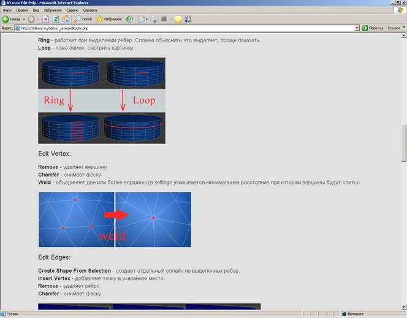Open the Избранное favorites star button
Image resolution: width=407 pixels, height=318 pixels.
click(108, 19)
